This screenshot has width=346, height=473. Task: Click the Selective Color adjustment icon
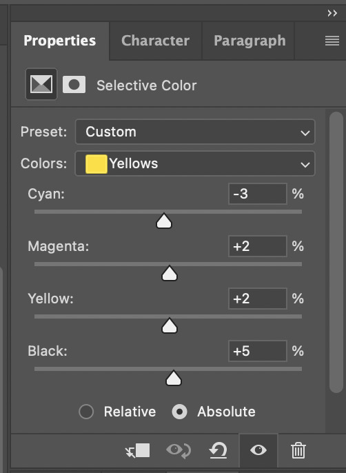coord(41,84)
